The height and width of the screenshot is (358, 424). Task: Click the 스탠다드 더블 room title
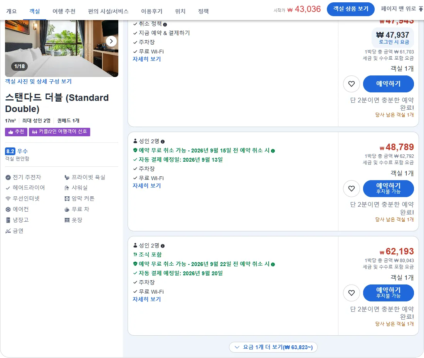pos(57,103)
